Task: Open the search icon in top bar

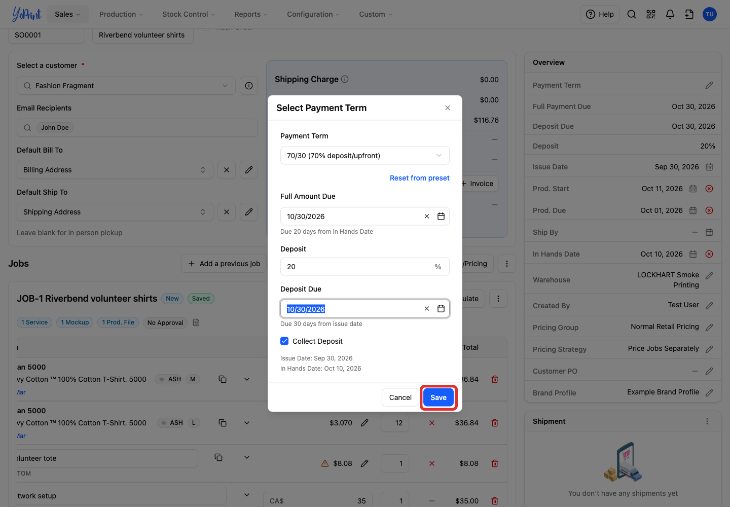Action: (x=631, y=14)
